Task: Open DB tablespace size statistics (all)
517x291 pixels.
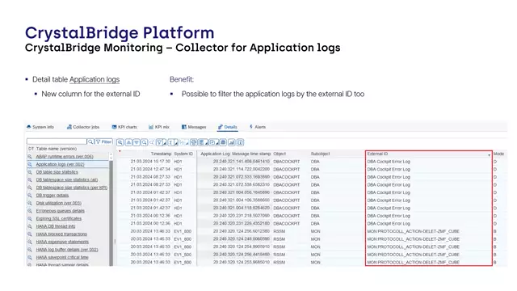Action: tap(66, 179)
